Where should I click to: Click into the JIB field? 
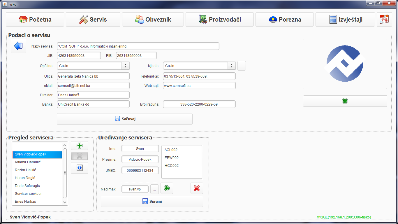[x=79, y=55]
